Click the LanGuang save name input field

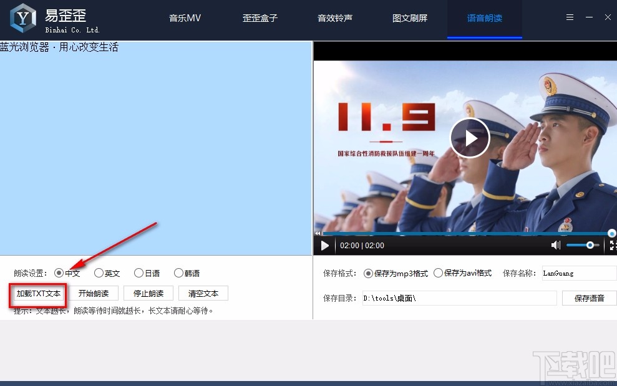578,273
